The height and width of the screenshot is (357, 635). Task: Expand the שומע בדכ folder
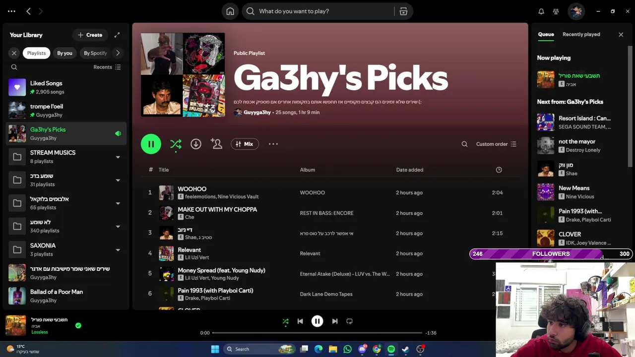tap(118, 180)
